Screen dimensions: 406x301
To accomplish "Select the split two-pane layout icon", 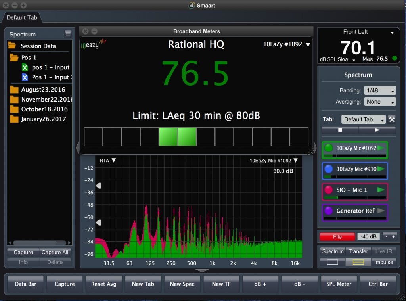I will click(358, 262).
